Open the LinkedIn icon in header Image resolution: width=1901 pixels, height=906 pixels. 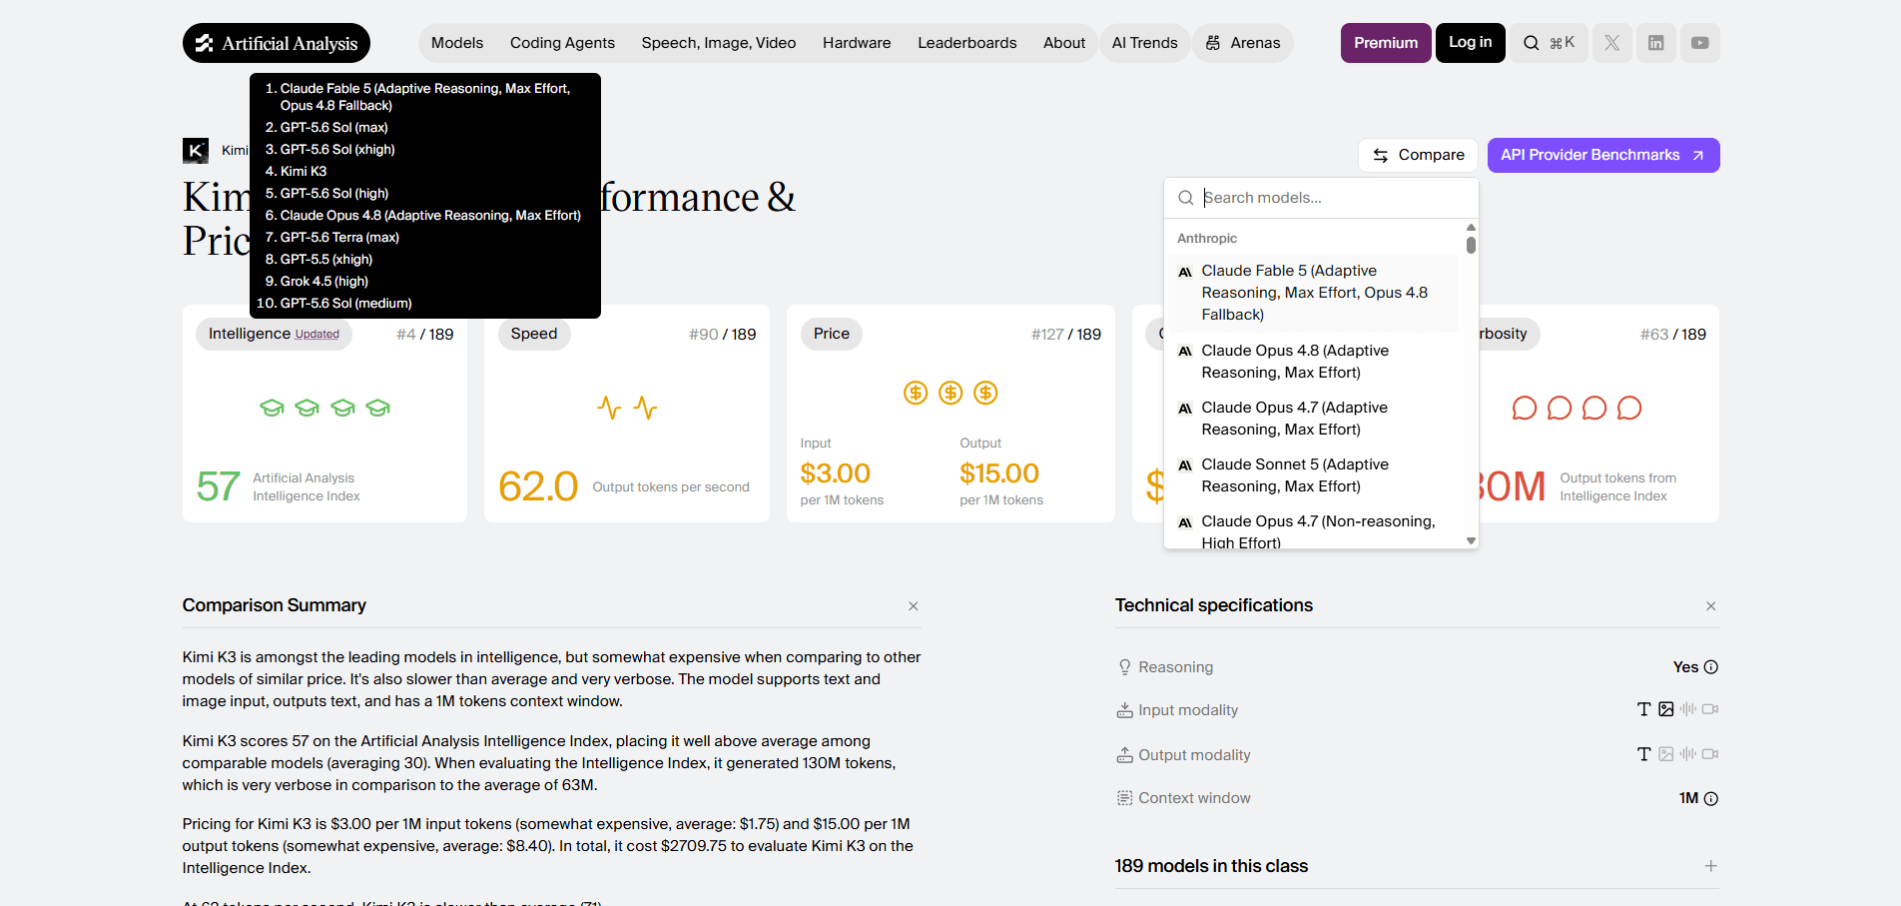click(1655, 43)
